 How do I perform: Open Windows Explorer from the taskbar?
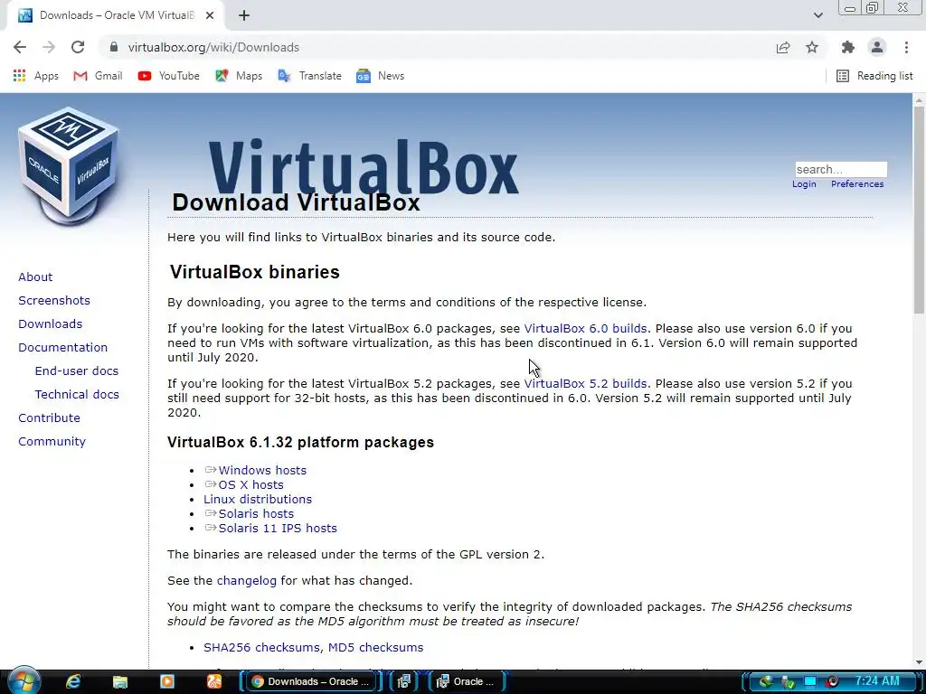[120, 681]
